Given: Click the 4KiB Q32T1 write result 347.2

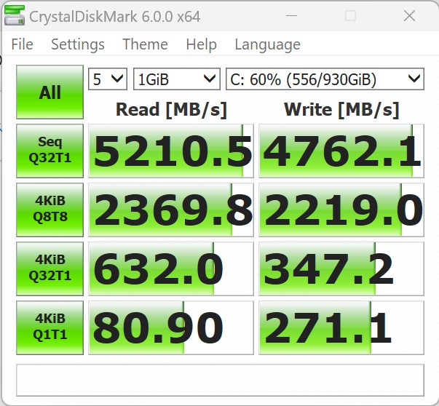Looking at the screenshot, I should 341,268.
